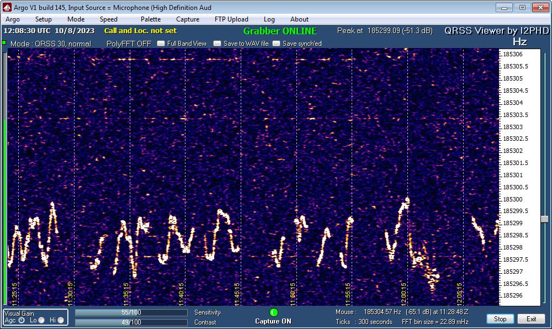Click the Argo sailboat app icon
552x329 pixels.
point(7,7)
